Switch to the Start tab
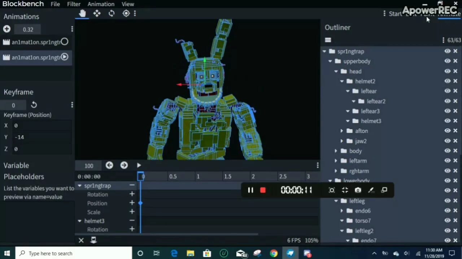Image resolution: width=462 pixels, height=259 pixels. (x=395, y=14)
